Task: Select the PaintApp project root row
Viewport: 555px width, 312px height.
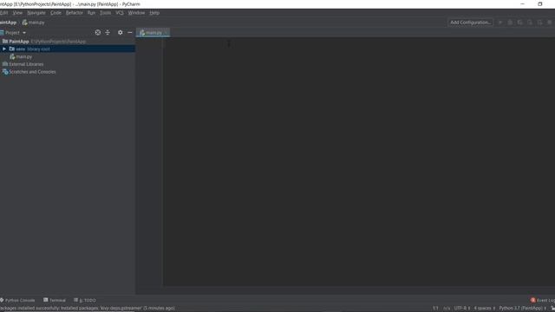Action: point(68,42)
